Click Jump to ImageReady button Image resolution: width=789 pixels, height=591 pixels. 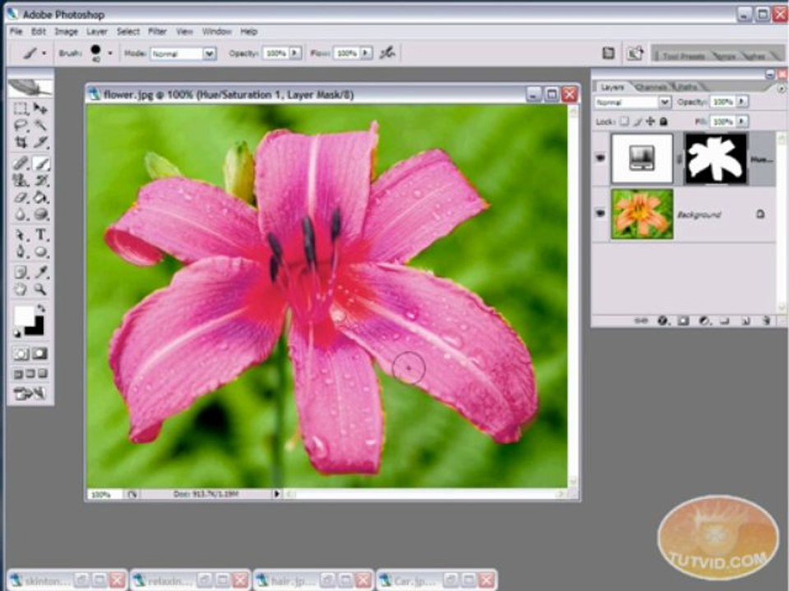[30, 394]
